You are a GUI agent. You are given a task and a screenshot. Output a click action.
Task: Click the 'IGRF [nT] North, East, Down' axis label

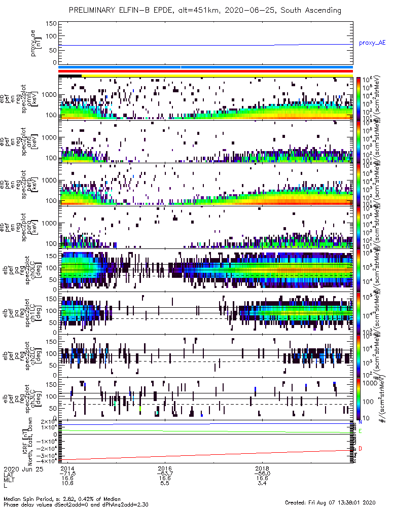tap(27, 442)
